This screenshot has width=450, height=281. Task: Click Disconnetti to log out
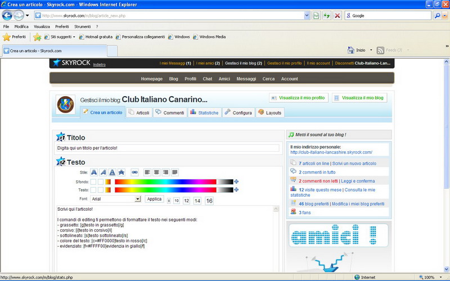344,63
